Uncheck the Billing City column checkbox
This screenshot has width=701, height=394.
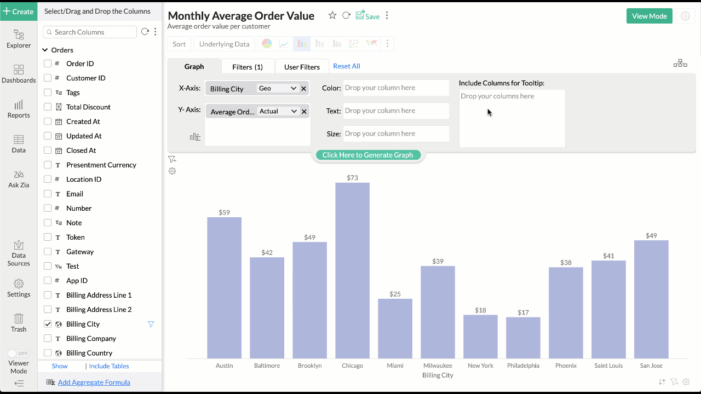[47, 323]
